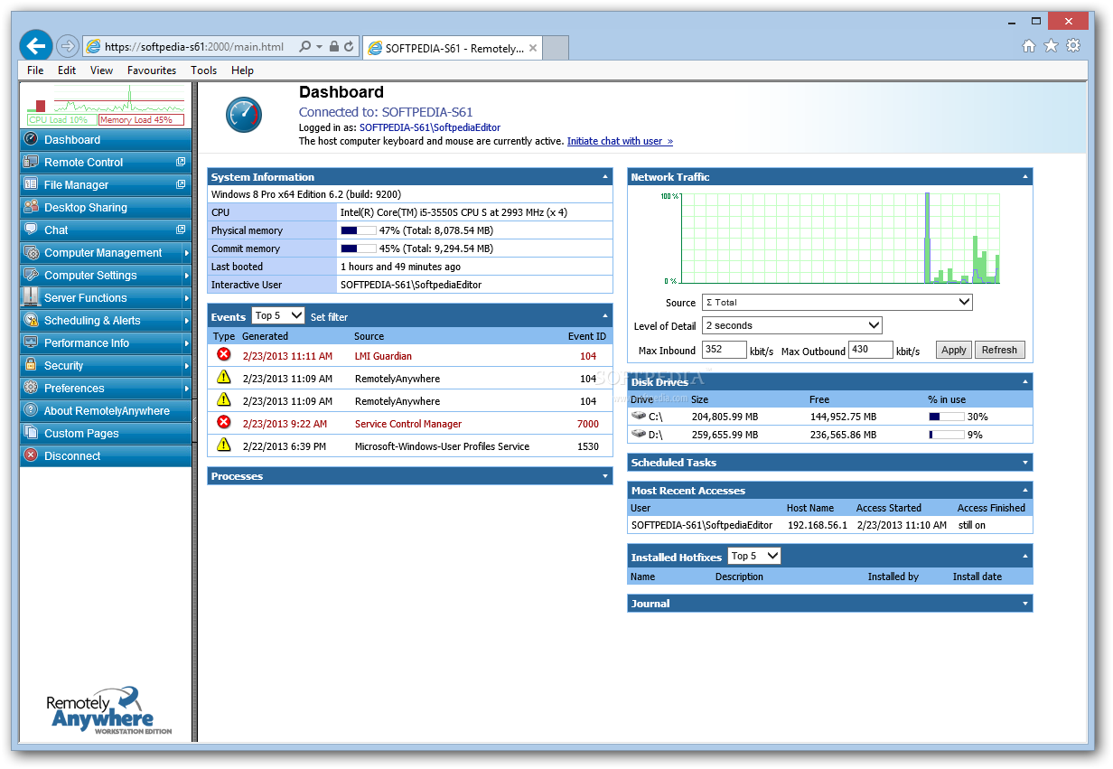The height and width of the screenshot is (769, 1113).
Task: Select the SOFTPEDIA-S61 - Remotely browser tab
Action: 453,48
